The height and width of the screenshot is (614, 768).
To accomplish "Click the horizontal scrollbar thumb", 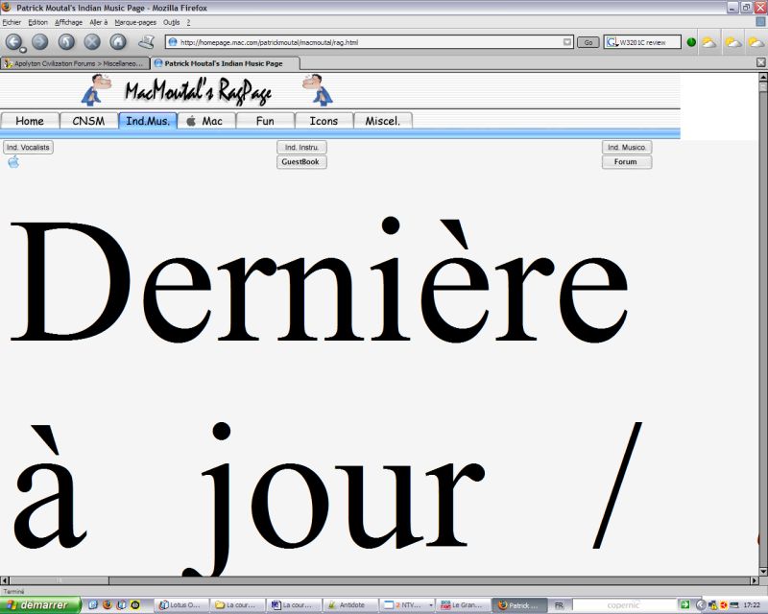I will point(59,580).
